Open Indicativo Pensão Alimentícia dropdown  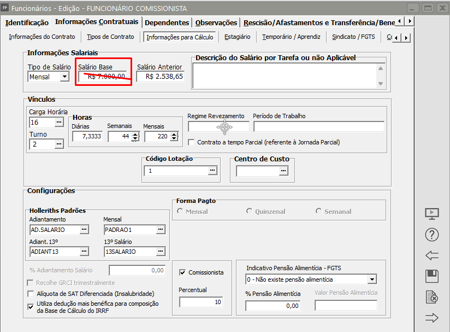click(x=372, y=279)
